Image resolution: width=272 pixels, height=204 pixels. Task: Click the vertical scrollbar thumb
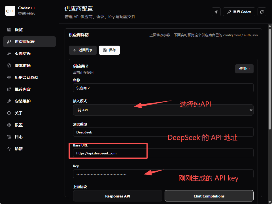coord(270,79)
